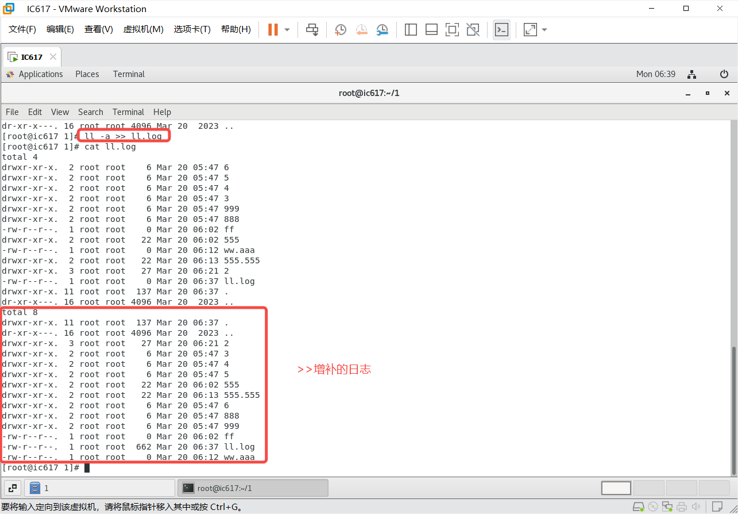Click the show-desktop icon in the bottom taskbar
This screenshot has width=738, height=514.
[13, 488]
